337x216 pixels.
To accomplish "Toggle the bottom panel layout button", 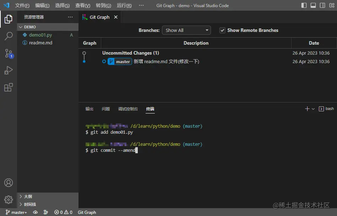I will tap(313, 5).
